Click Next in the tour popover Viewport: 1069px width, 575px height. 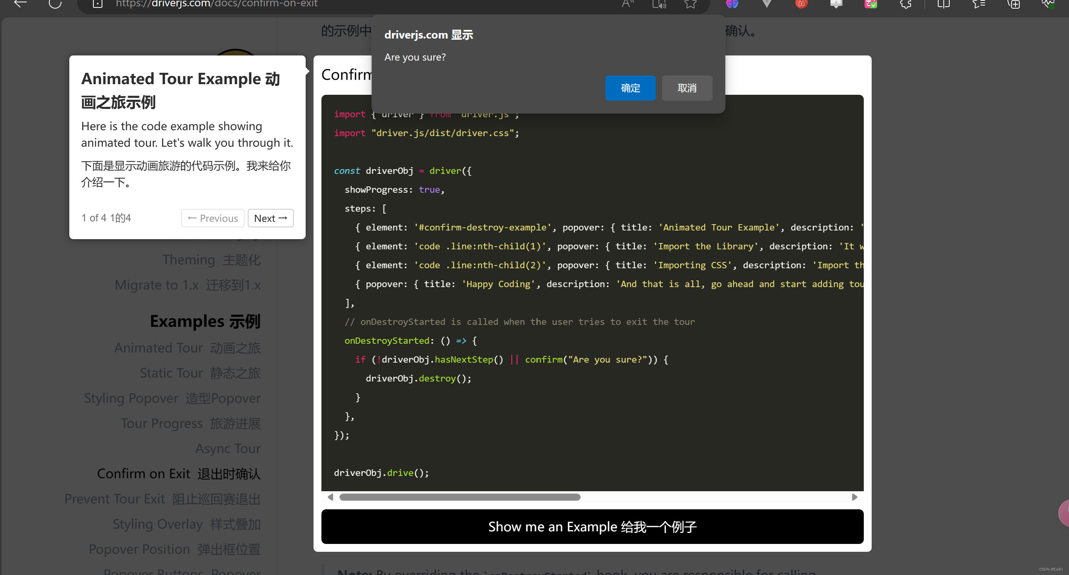click(271, 218)
